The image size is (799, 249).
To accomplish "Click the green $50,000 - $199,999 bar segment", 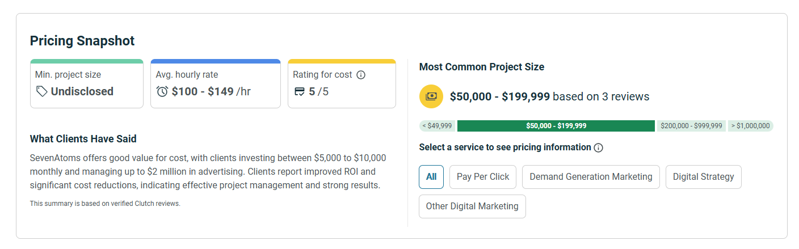I will tap(556, 126).
